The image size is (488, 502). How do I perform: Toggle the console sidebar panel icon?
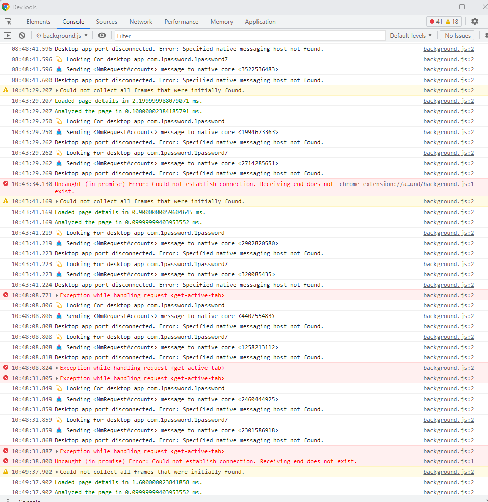coord(7,36)
